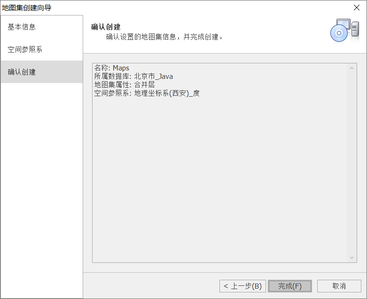Click the disc and computer wizard icon
This screenshot has width=367, height=299.
344,31
